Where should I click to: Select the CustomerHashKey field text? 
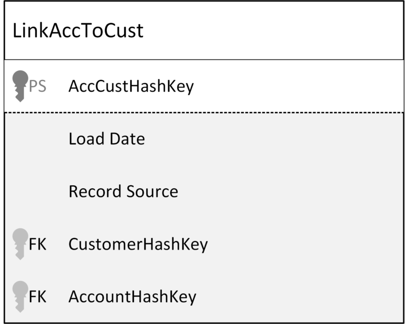click(138, 245)
